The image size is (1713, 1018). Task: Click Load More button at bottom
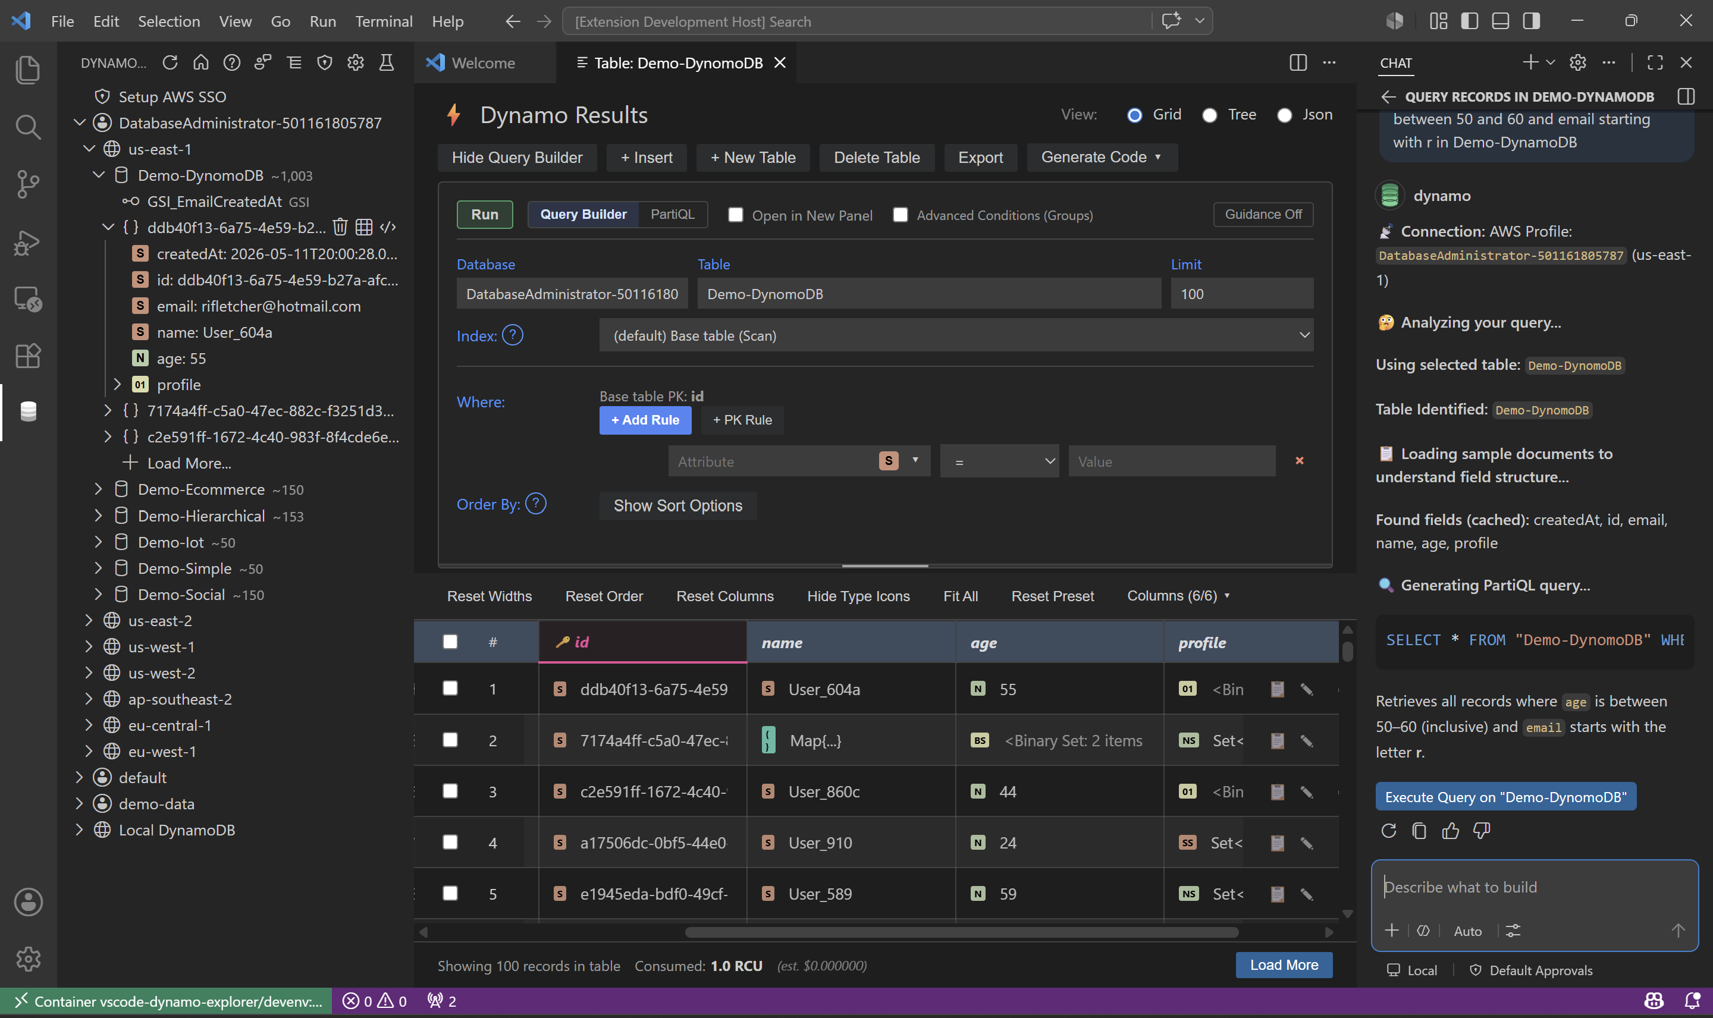pyautogui.click(x=1284, y=965)
